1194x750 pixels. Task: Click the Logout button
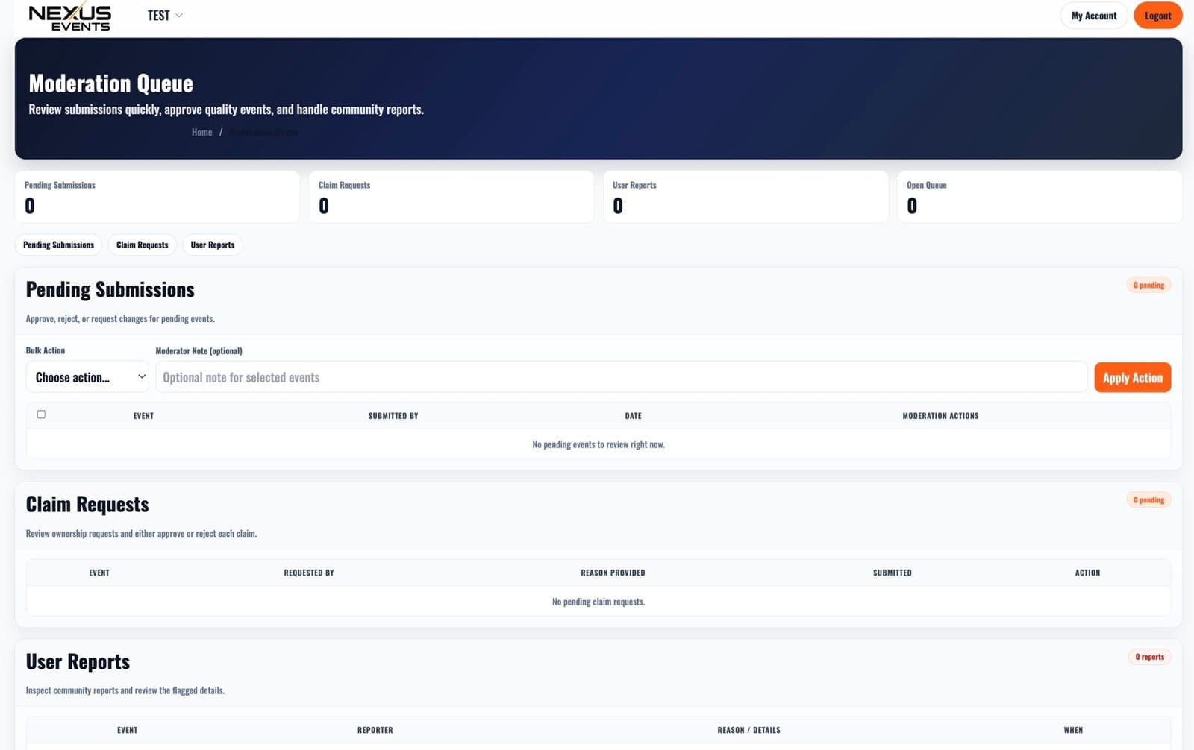click(1157, 15)
